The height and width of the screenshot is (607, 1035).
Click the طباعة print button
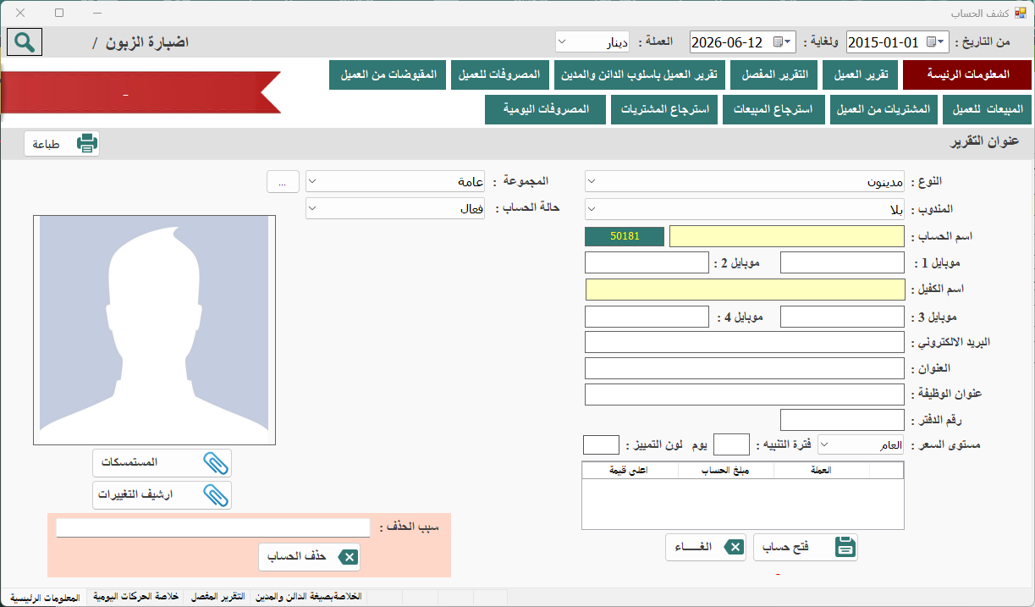[62, 144]
